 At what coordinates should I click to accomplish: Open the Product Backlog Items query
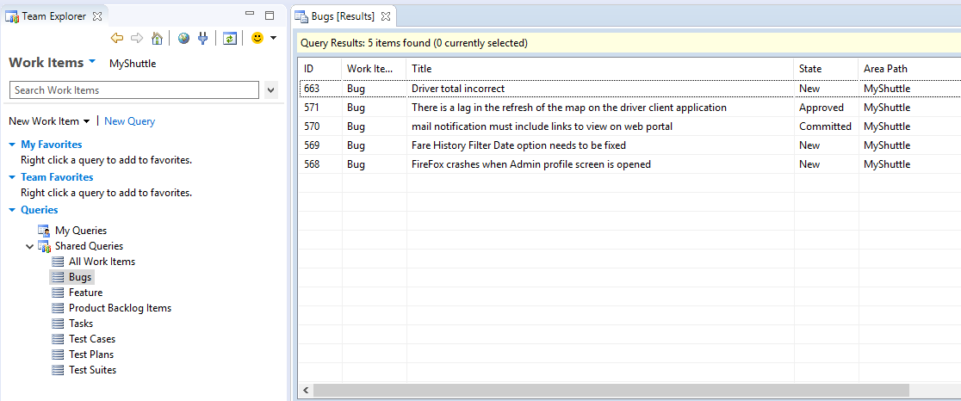pos(121,308)
